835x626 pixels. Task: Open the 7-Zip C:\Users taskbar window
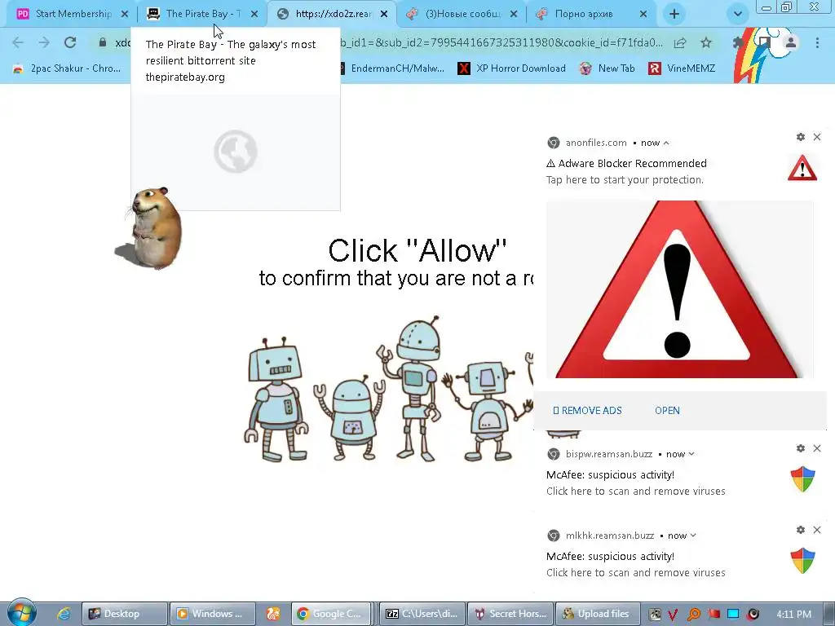click(423, 614)
